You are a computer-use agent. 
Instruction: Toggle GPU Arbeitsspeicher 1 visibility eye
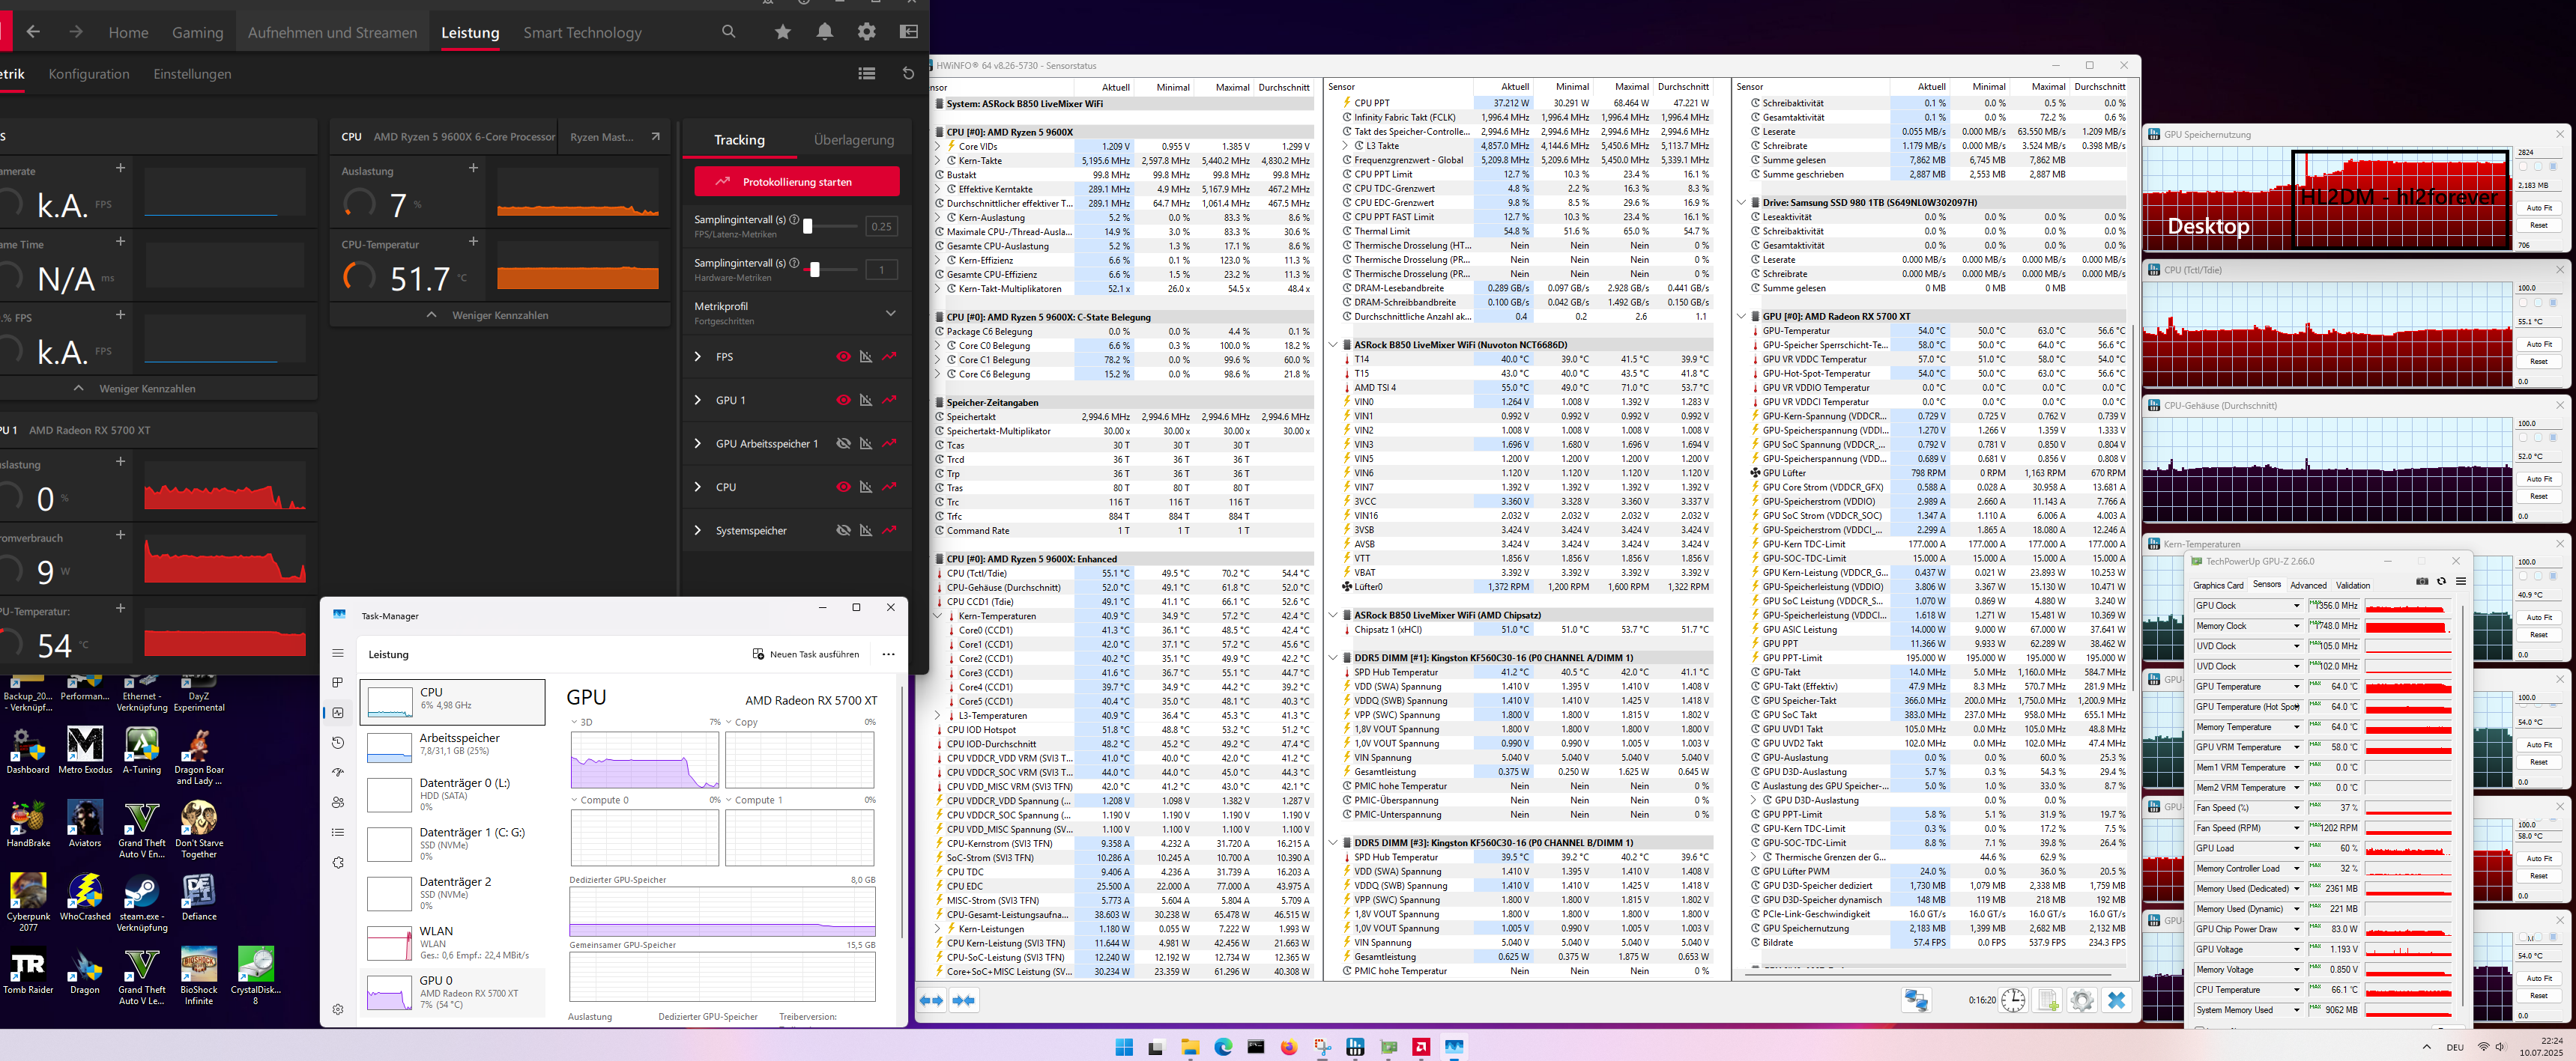point(843,443)
